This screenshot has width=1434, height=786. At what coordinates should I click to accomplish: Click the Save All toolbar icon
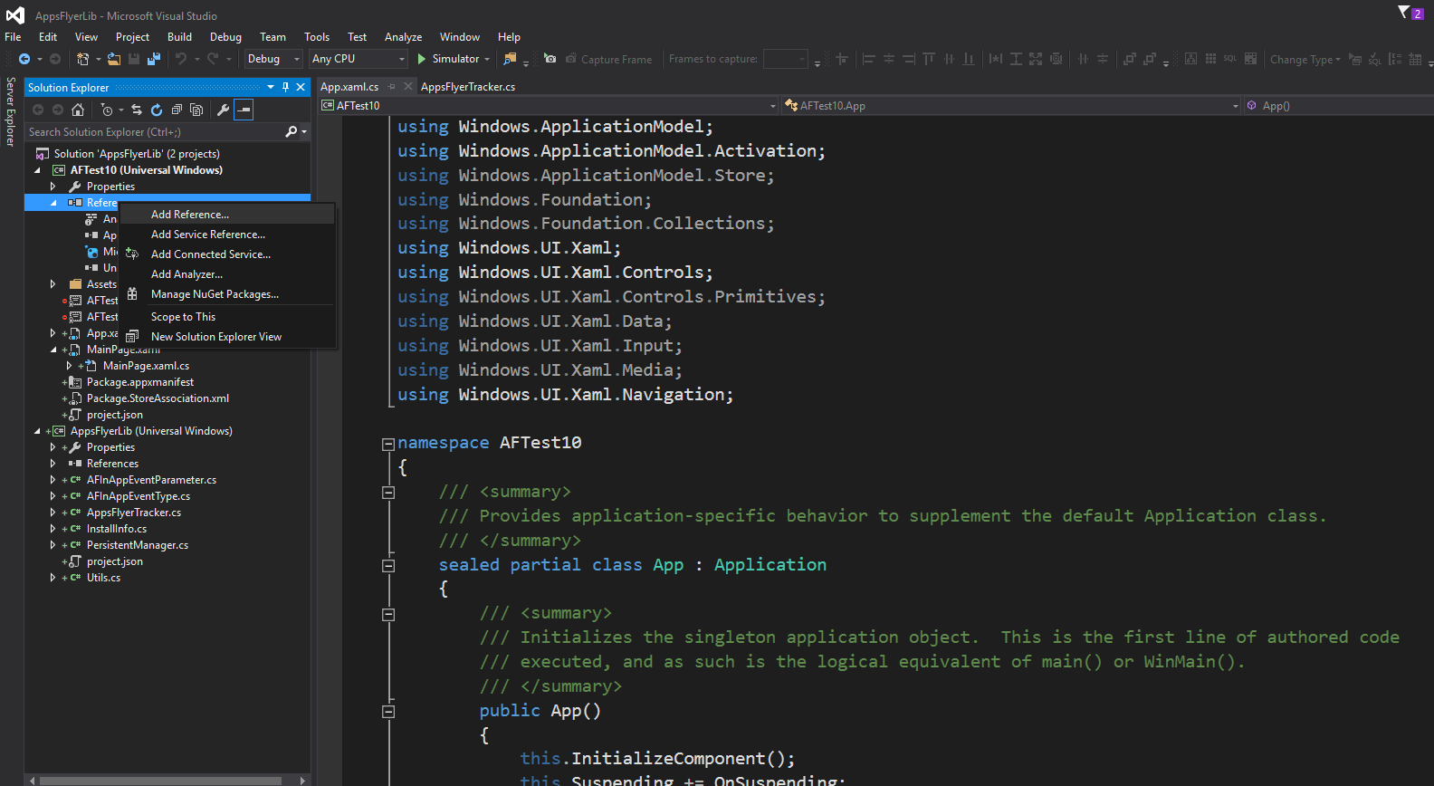(154, 59)
